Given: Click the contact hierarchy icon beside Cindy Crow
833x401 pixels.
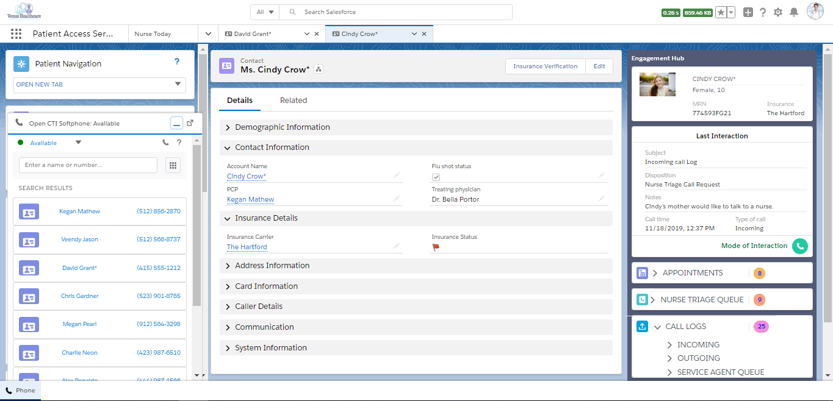Looking at the screenshot, I should tap(318, 69).
